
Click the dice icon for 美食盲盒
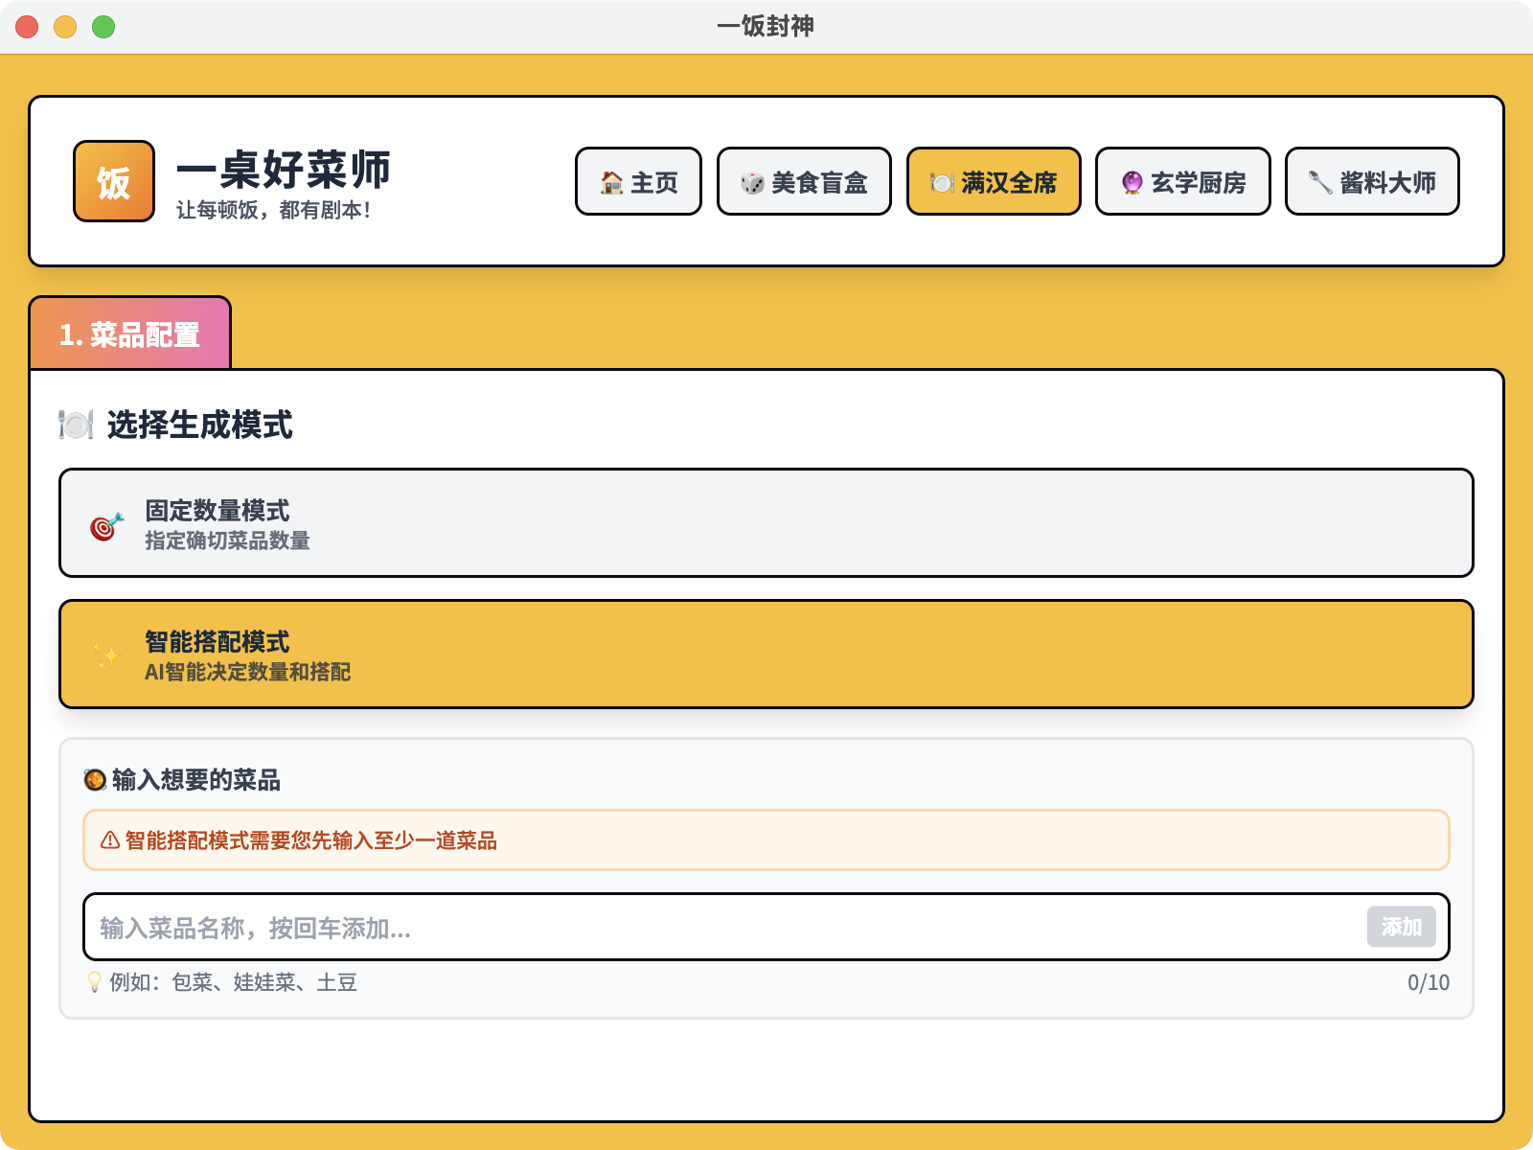[x=752, y=183]
